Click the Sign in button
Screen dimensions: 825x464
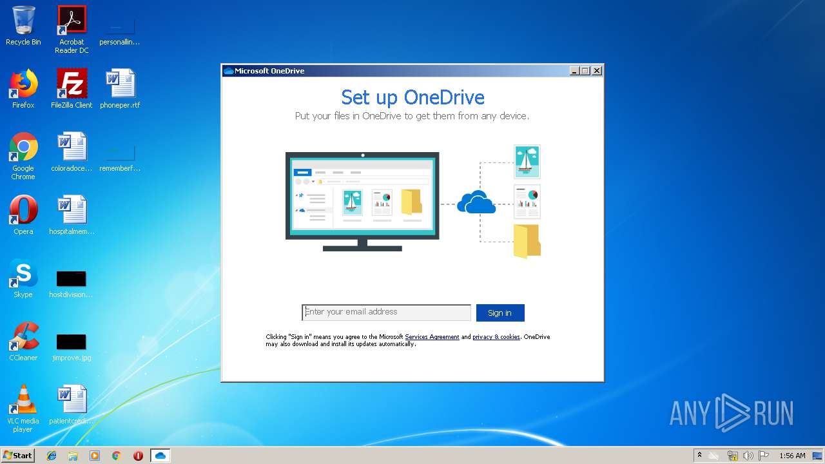coord(500,313)
